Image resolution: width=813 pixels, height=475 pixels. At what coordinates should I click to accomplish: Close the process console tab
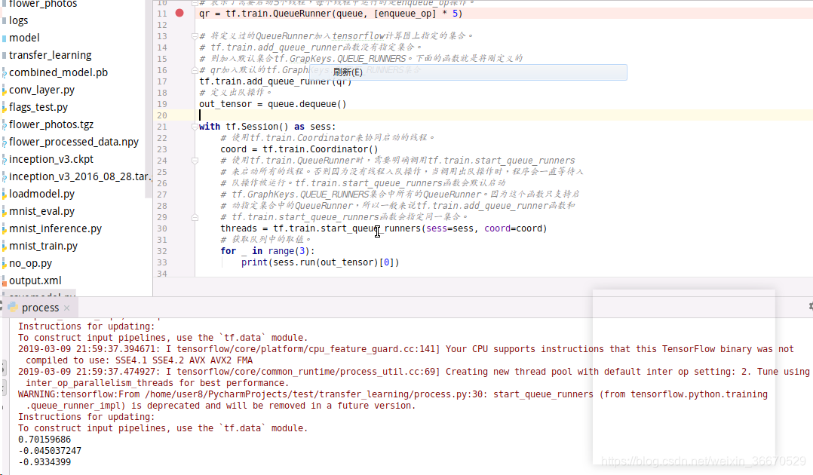(x=66, y=308)
